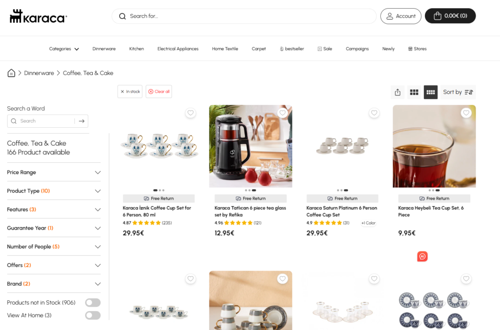This screenshot has height=330, width=500.
Task: Expand the Price Range filter
Action: pos(54,172)
